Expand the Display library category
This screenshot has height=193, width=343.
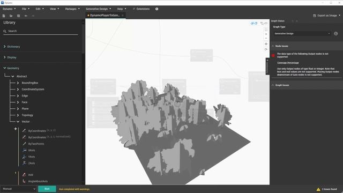[4, 57]
